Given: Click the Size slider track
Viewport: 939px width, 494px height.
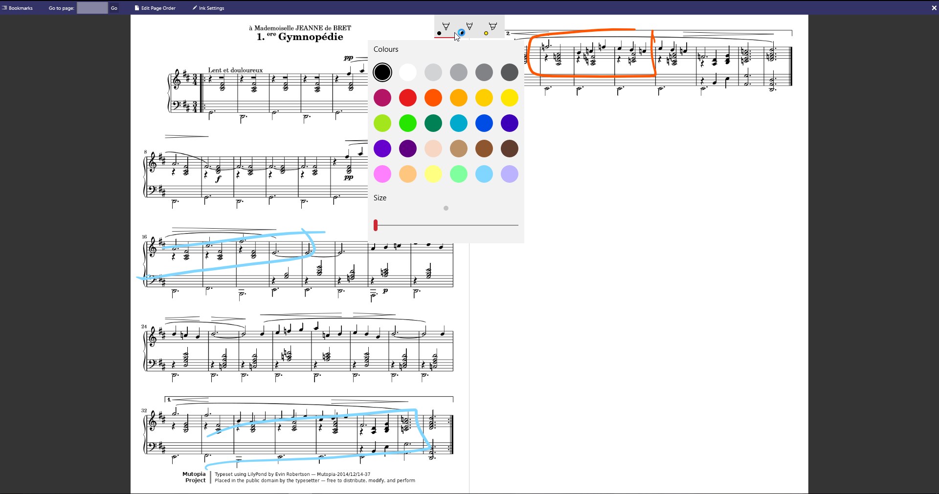Looking at the screenshot, I should pyautogui.click(x=446, y=225).
